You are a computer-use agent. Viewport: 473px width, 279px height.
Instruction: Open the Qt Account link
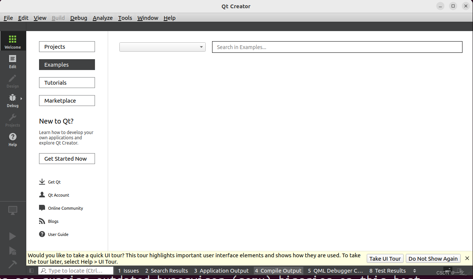tap(59, 195)
